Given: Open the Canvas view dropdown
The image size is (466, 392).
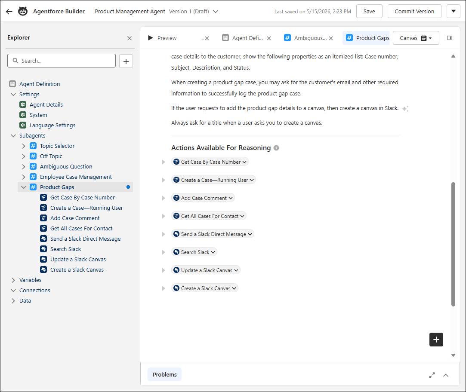Looking at the screenshot, I should [x=416, y=38].
